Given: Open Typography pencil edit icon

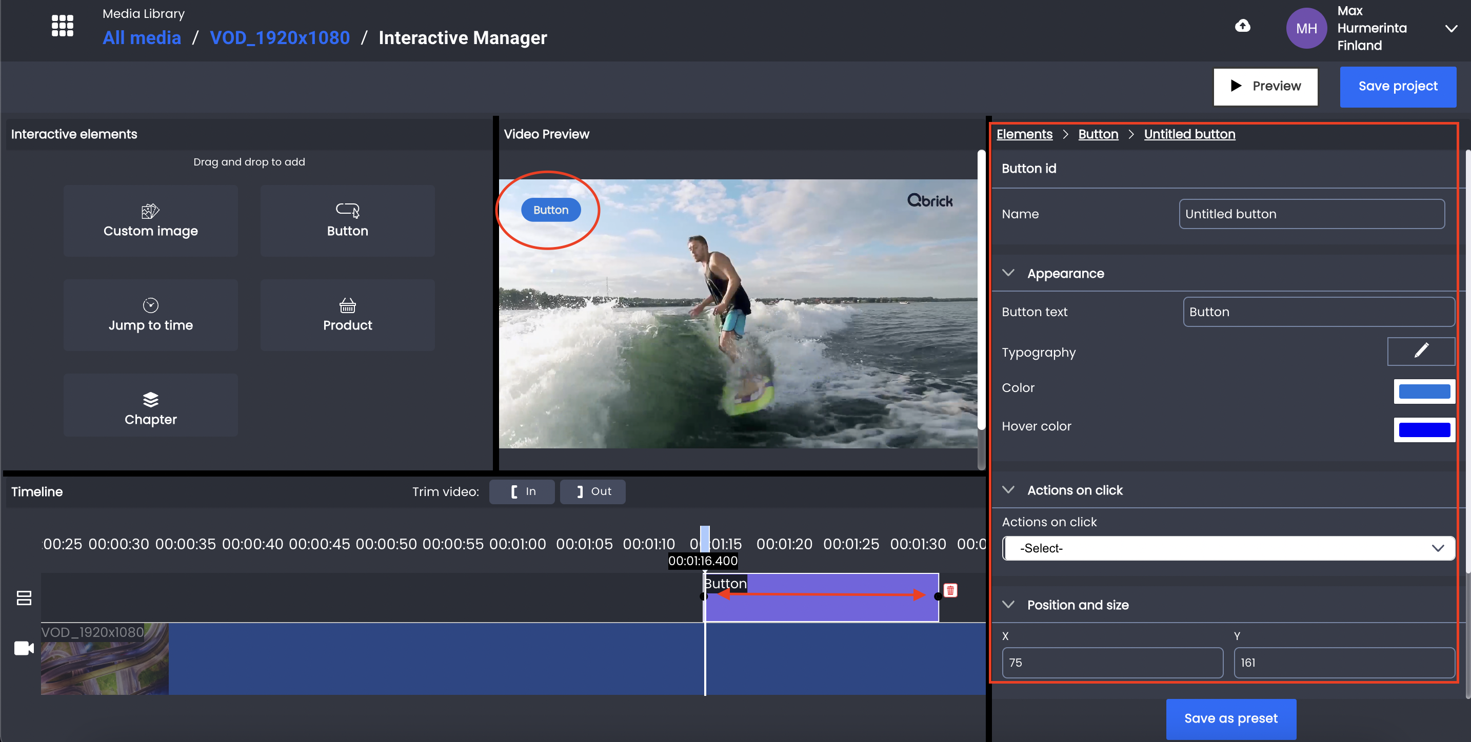Looking at the screenshot, I should click(x=1421, y=352).
